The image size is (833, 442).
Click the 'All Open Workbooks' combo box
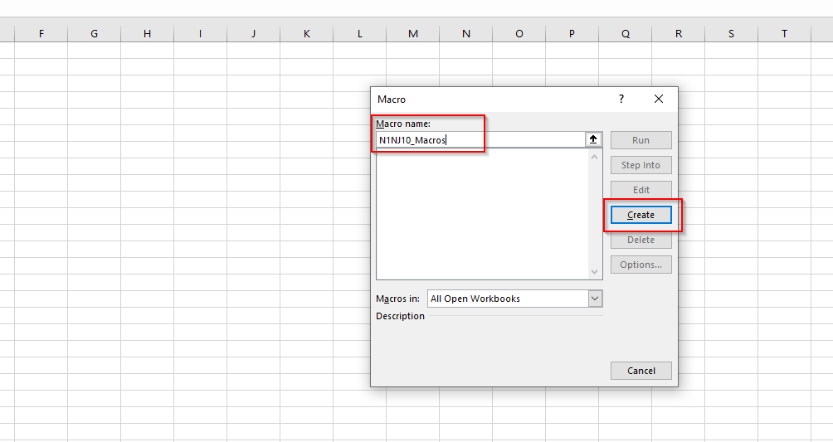[506, 299]
